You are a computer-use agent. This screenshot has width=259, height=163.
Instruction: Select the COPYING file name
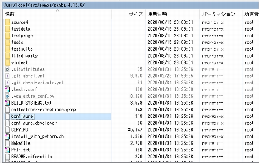pos(20,130)
